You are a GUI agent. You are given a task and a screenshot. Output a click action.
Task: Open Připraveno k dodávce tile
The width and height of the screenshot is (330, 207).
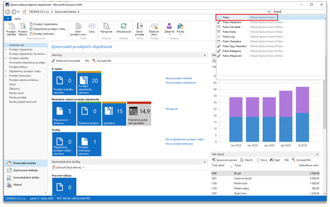(x=64, y=114)
